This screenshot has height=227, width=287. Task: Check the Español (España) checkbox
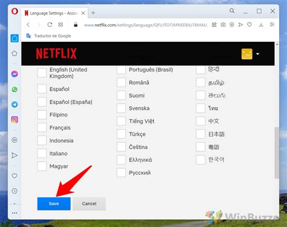pyautogui.click(x=42, y=102)
